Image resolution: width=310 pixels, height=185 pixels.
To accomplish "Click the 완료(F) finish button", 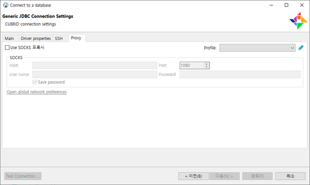I will tap(257, 176).
